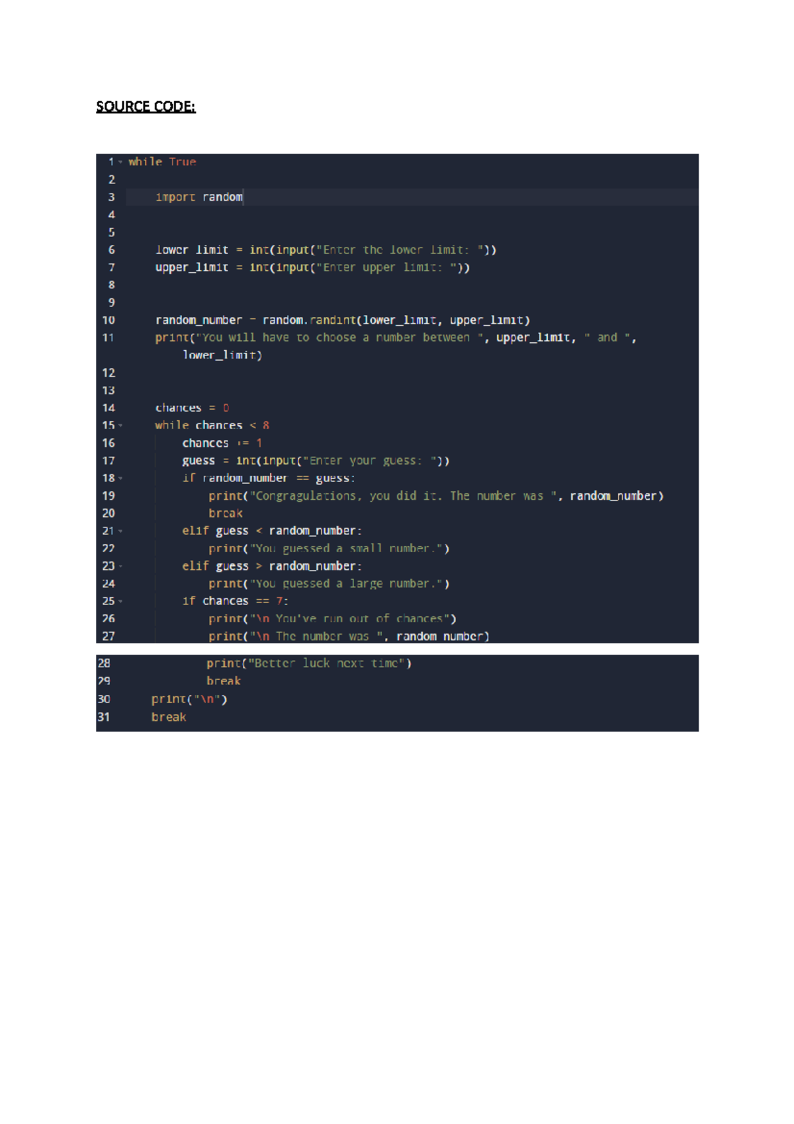Click the 'Congragulations' print string

(x=403, y=496)
